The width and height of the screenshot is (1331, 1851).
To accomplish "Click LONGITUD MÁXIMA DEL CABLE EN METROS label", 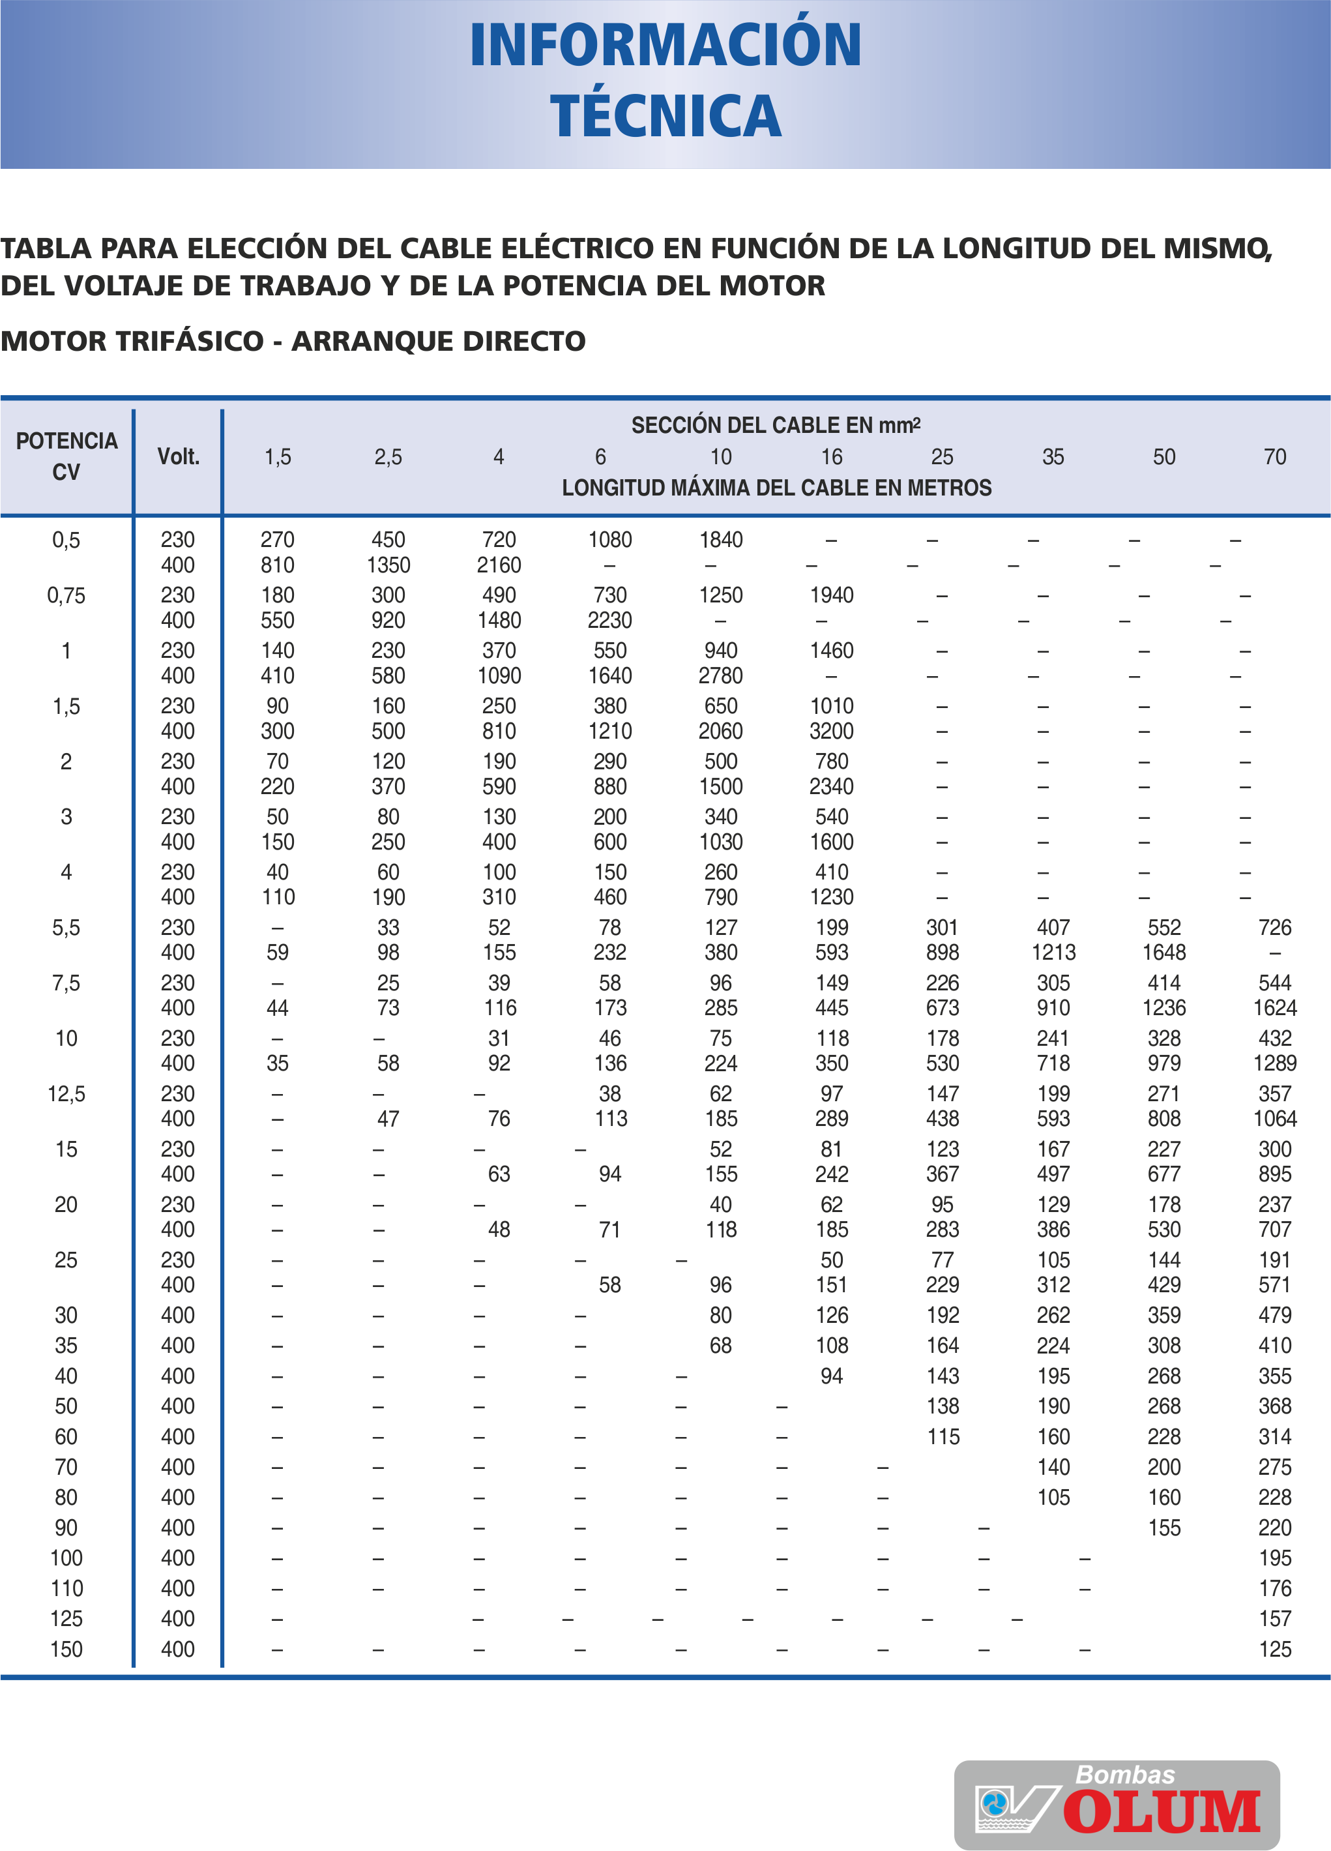I will [776, 488].
